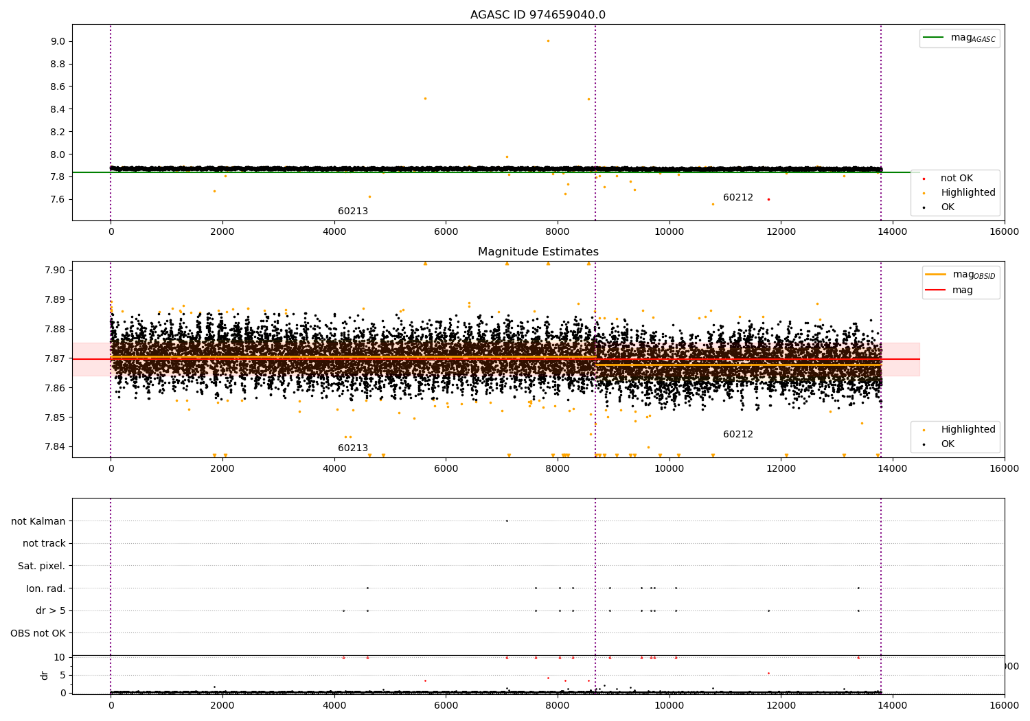Image resolution: width=1030 pixels, height=721 pixels.
Task: Click the 'OBS not OK' row label
Action: click(38, 634)
